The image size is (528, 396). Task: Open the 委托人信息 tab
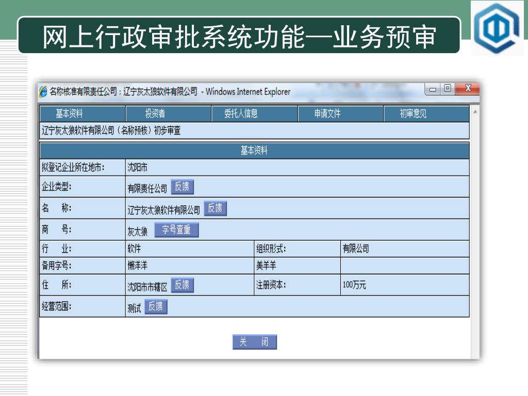point(255,113)
